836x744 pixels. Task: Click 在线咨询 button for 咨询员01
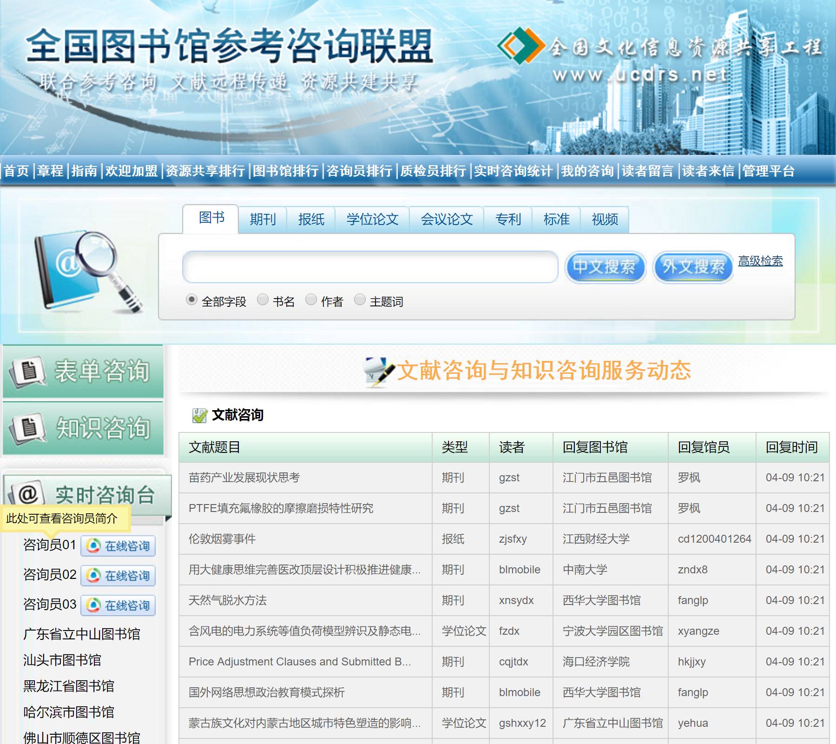pyautogui.click(x=118, y=545)
